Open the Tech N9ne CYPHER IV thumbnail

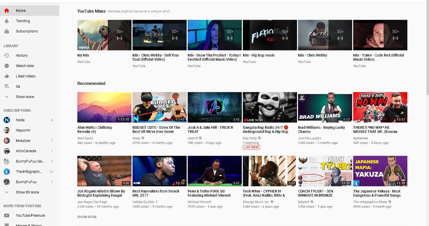pos(270,171)
